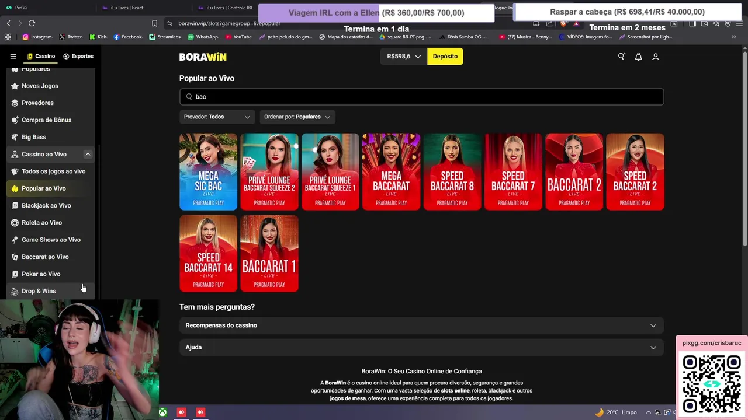
Task: Select Novos Jogos in sidebar
Action: pos(51,86)
